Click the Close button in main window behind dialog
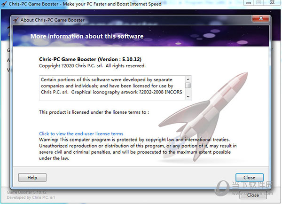Viewport: 282px width, 204px height. point(253,195)
